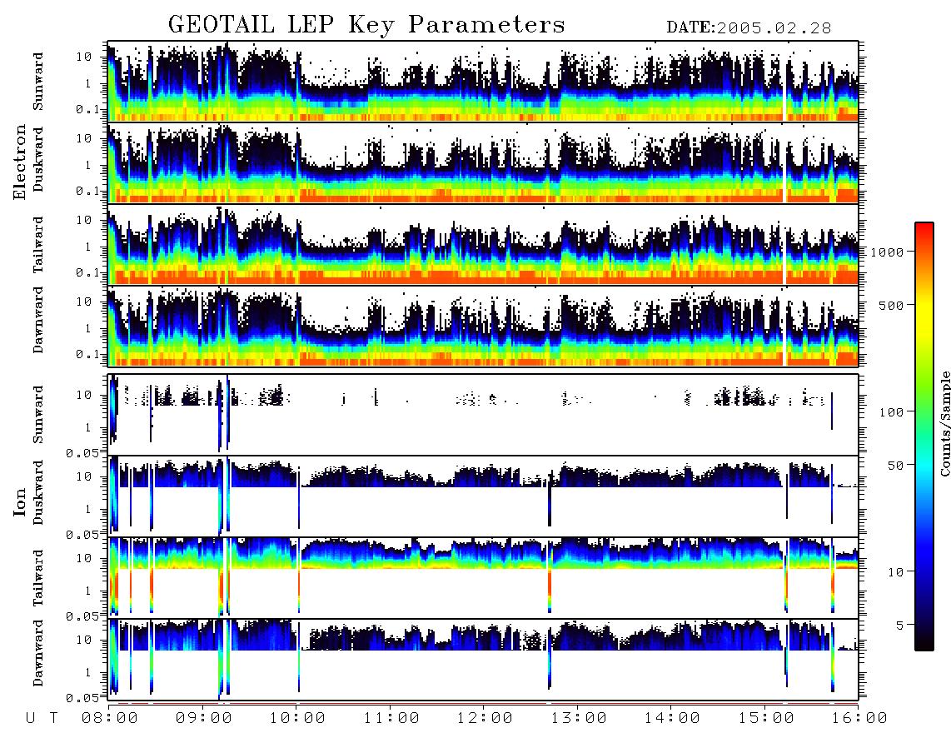
Task: Click the 11:00 time tick label
Action: pos(391,718)
